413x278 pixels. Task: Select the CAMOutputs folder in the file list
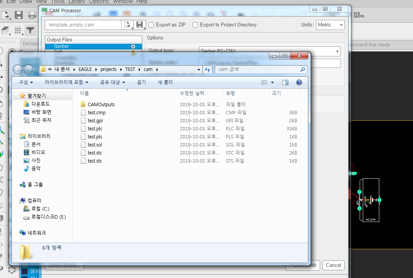tap(101, 105)
